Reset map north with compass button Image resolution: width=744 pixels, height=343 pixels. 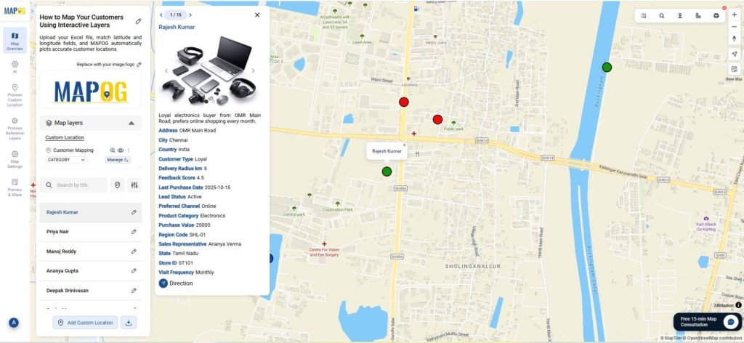(735, 39)
